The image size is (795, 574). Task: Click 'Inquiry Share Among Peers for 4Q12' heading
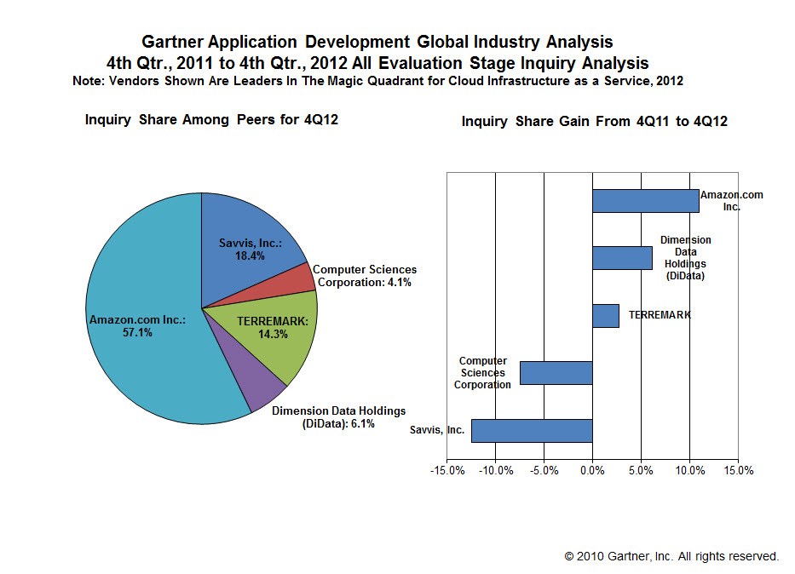point(211,119)
